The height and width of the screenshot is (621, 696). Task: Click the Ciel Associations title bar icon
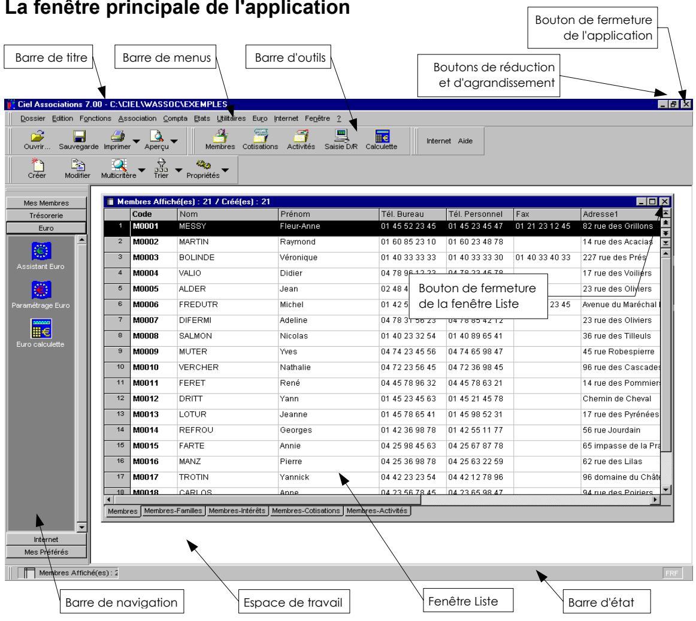11,104
